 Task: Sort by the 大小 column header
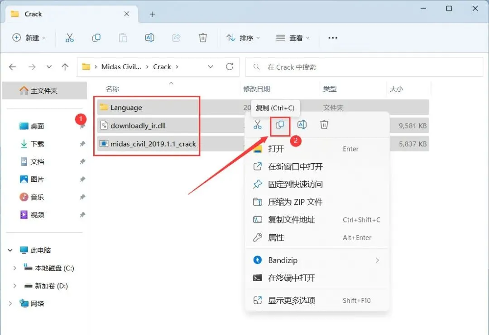(x=396, y=89)
